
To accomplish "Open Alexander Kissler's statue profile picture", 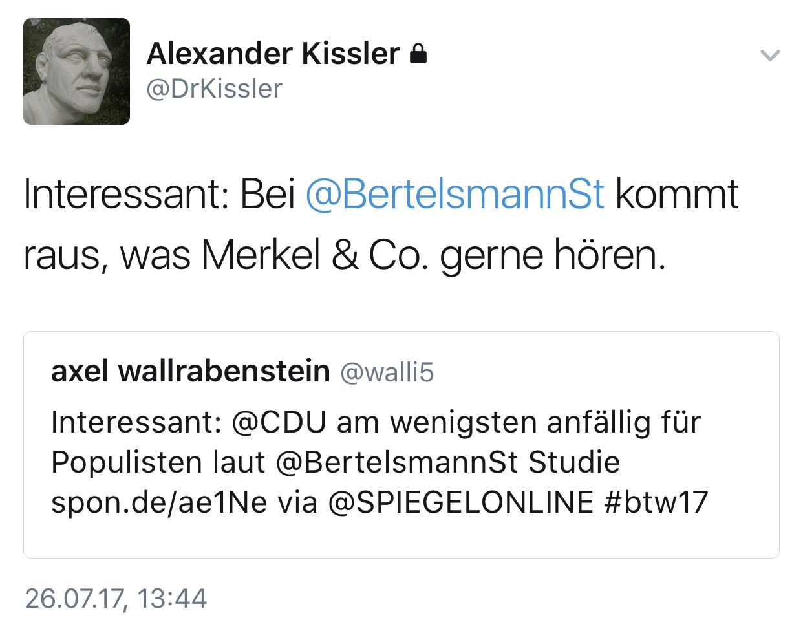I will click(x=76, y=71).
